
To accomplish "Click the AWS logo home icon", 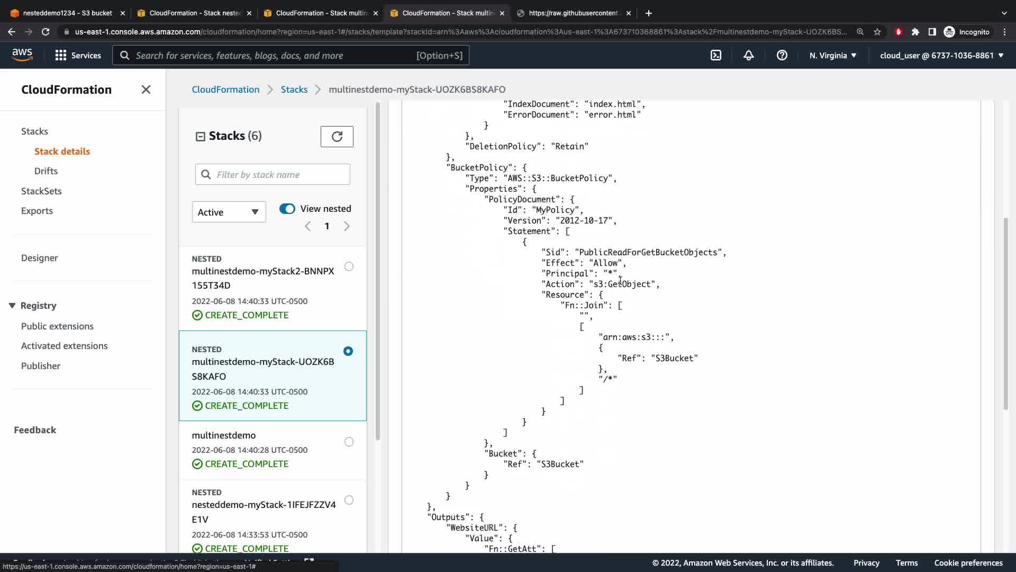I will pyautogui.click(x=22, y=55).
